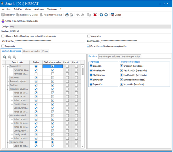Image resolution: width=173 pixels, height=152 pixels.
Task: Go to previous record arrow
Action: click(x=101, y=15)
